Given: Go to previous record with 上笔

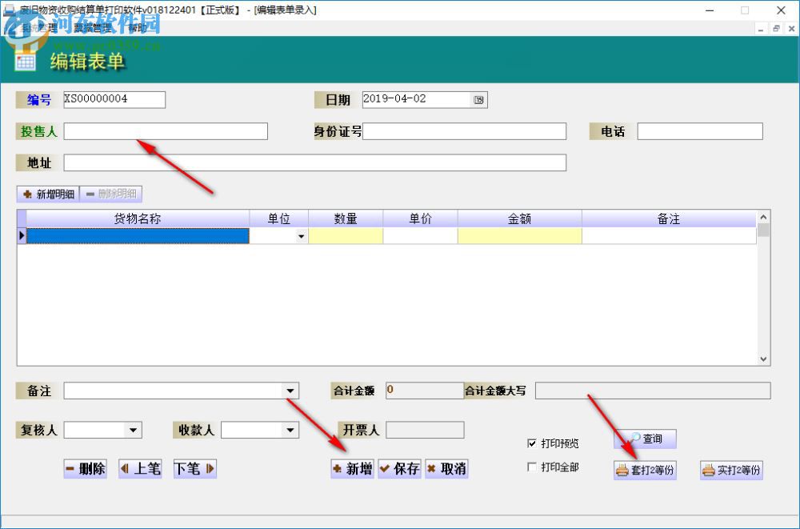Looking at the screenshot, I should (140, 468).
